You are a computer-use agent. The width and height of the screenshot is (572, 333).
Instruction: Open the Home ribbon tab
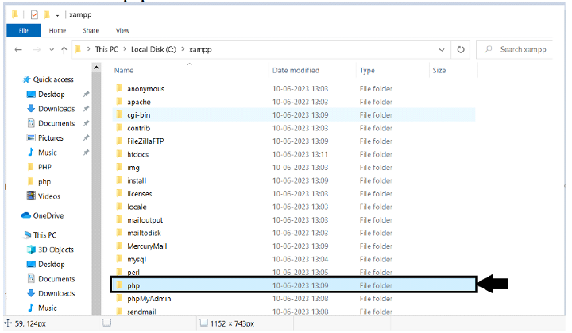[58, 30]
